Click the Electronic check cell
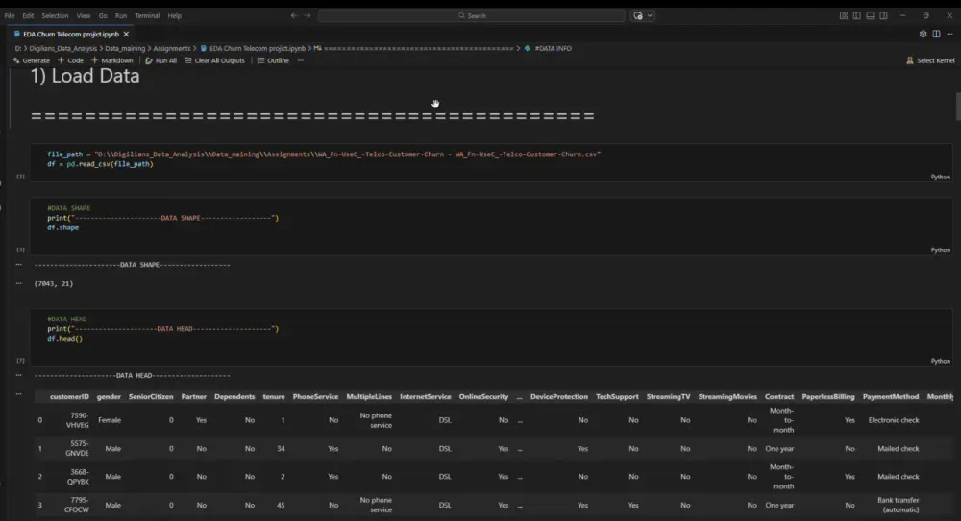Screen dimensions: 961x521 (x=894, y=420)
